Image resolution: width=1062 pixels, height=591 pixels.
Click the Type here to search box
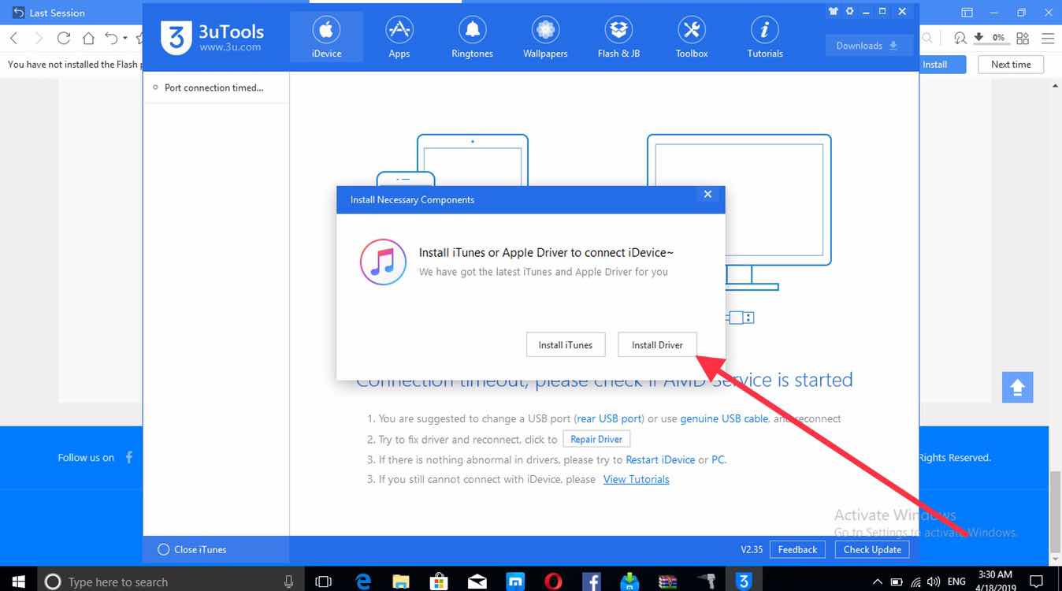tap(171, 582)
